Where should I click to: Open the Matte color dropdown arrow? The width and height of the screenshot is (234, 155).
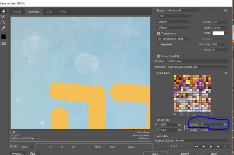[226, 33]
